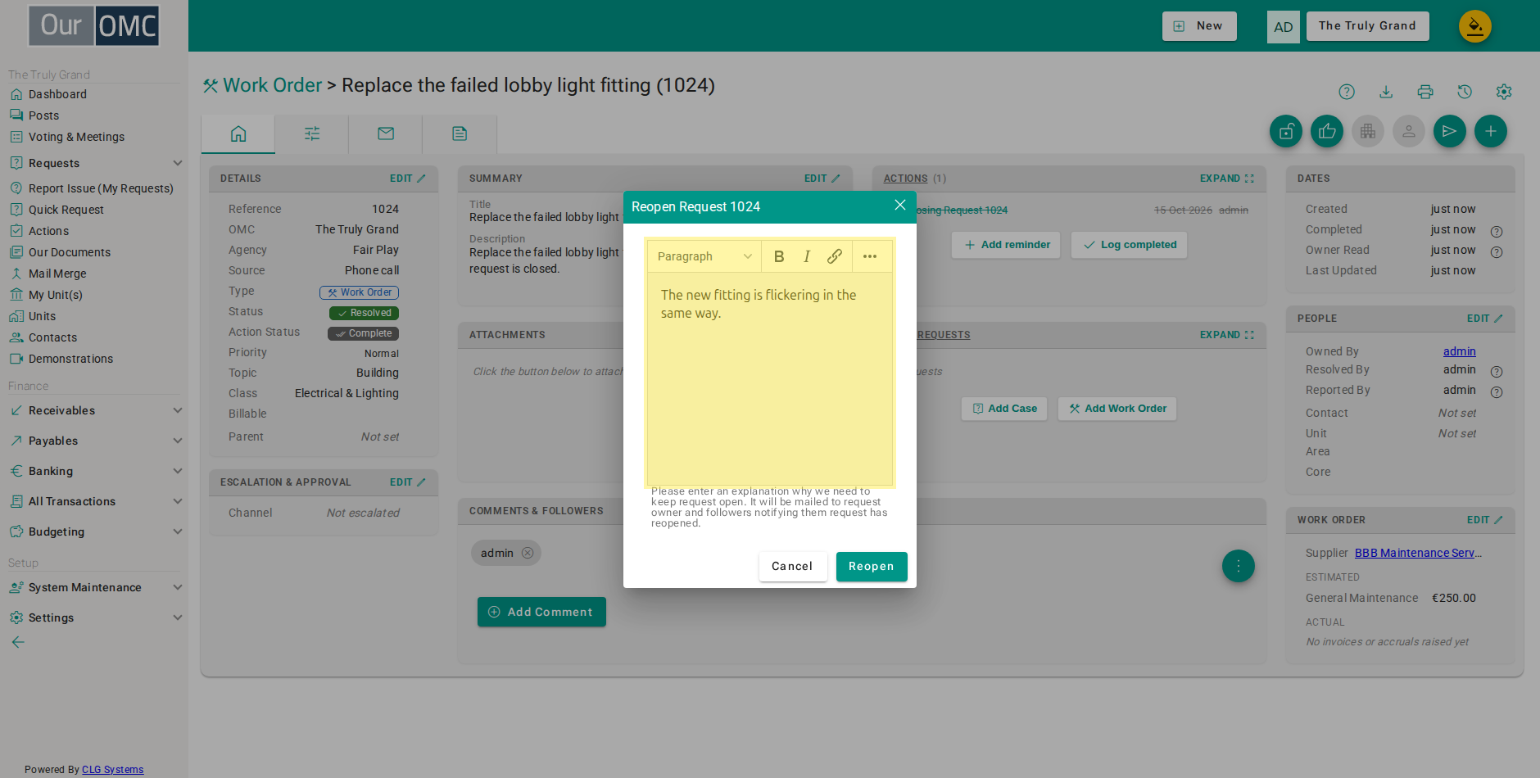The image size is (1540, 778).
Task: Click the plus round action button
Action: [1491, 131]
